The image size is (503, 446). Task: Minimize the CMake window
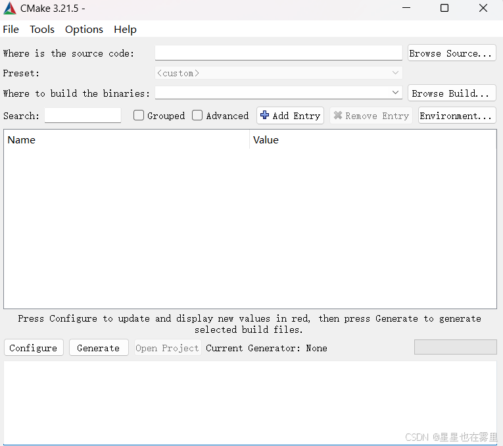[406, 8]
